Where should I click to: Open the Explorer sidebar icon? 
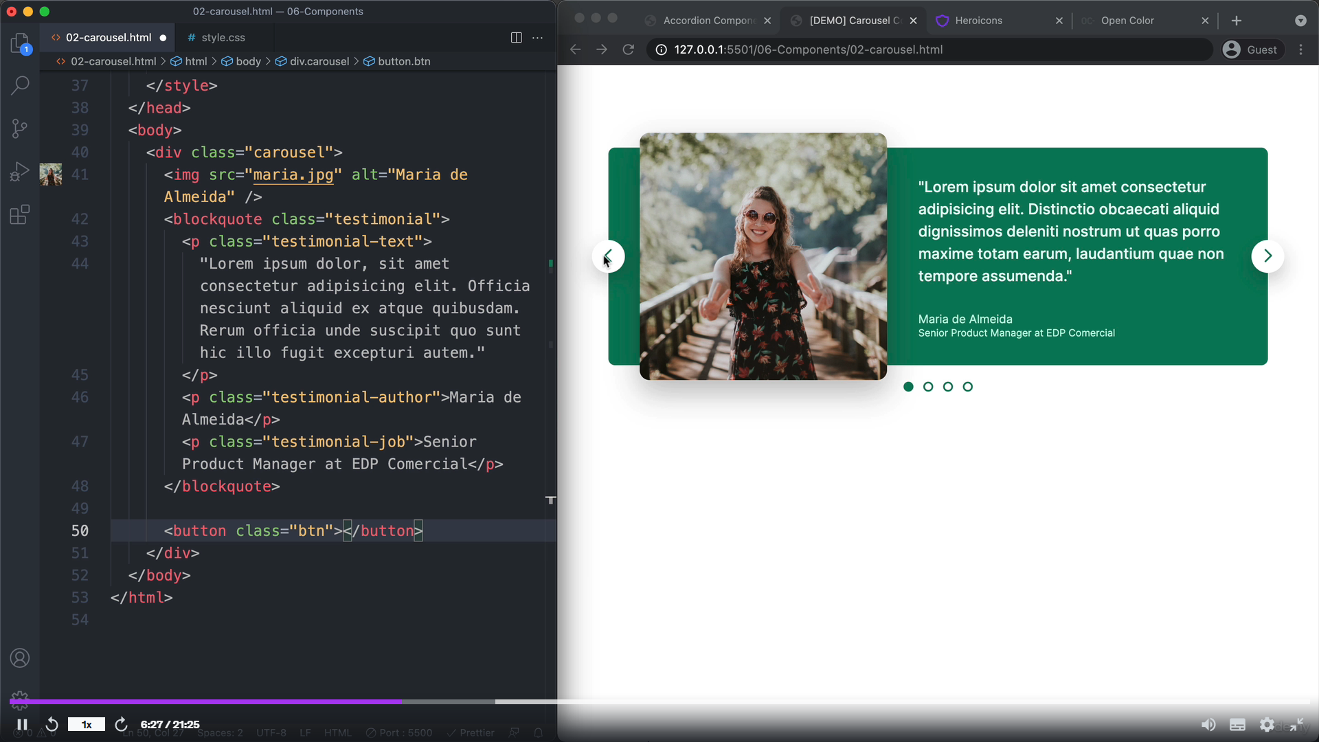point(20,44)
